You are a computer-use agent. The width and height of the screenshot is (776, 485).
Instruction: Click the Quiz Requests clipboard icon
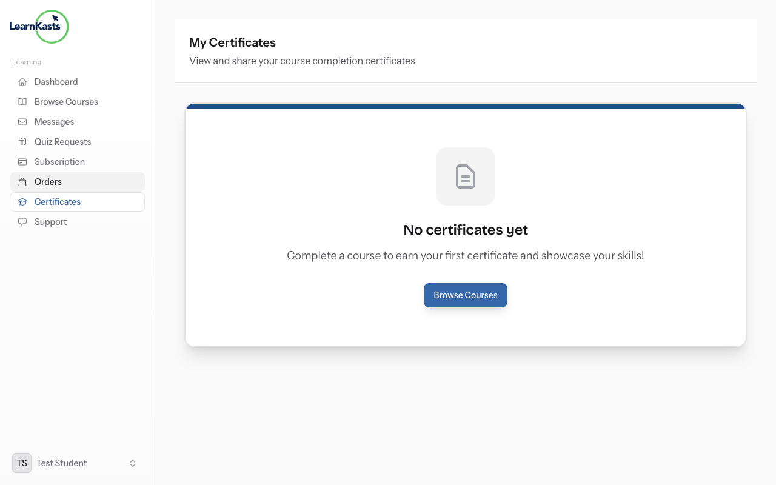[x=22, y=141]
